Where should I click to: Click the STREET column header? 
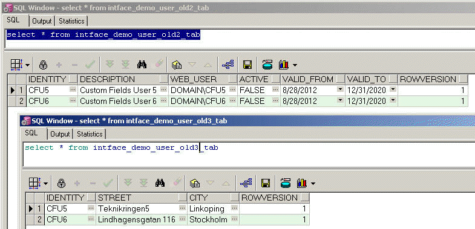142,198
